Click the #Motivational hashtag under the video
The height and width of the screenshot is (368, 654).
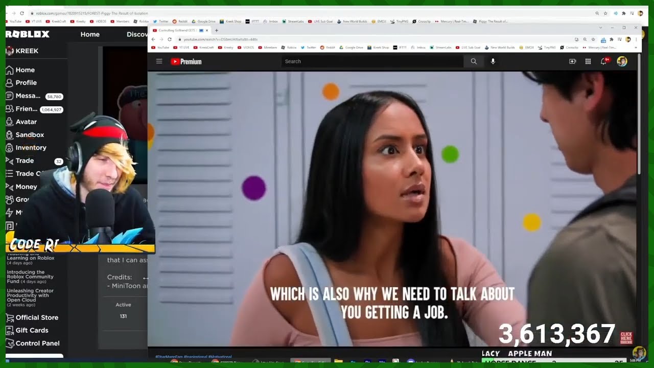point(220,357)
